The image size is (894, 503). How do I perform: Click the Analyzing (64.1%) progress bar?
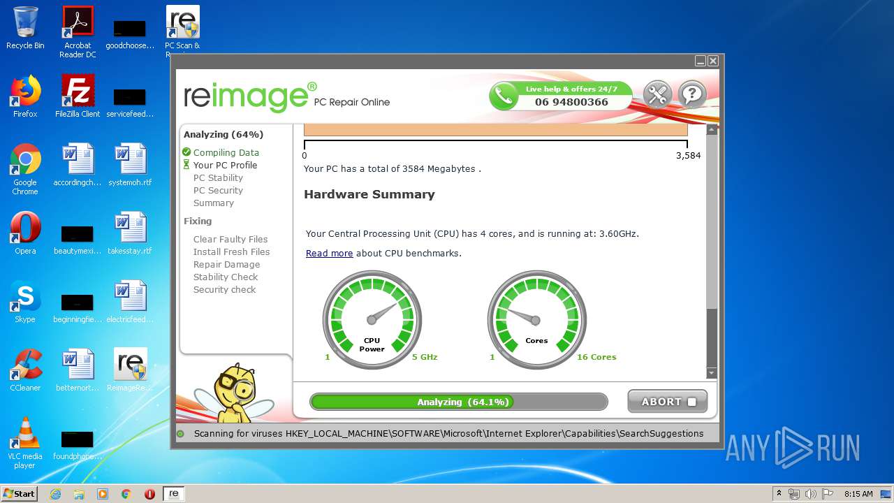click(459, 402)
